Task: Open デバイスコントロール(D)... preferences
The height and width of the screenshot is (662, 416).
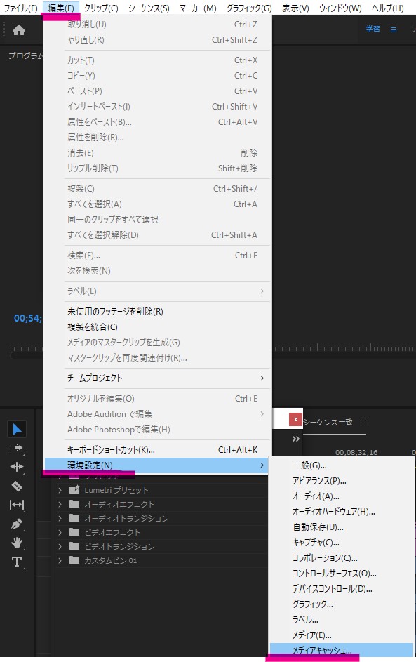Action: pos(342,588)
